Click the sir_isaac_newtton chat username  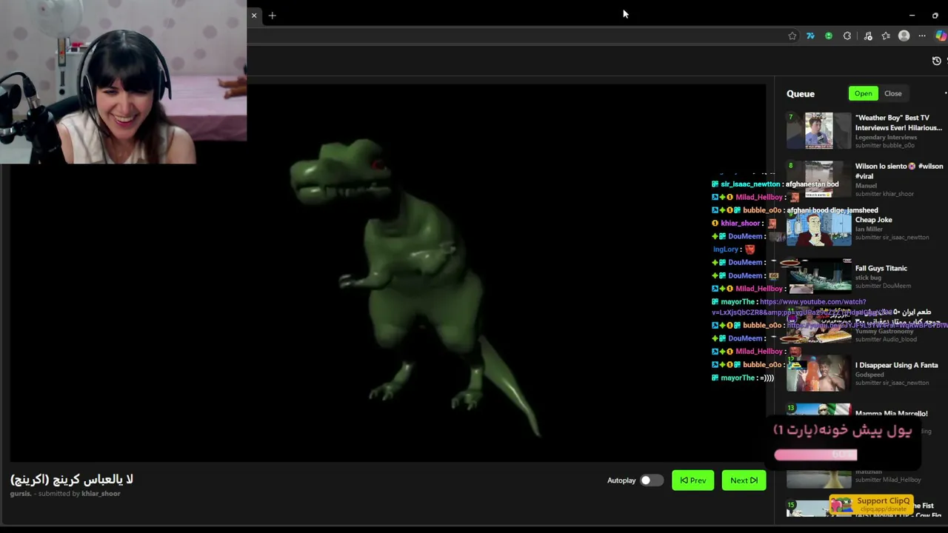[x=750, y=184]
